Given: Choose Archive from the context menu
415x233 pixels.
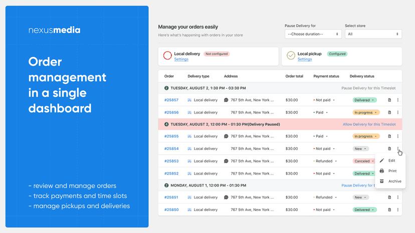Looking at the screenshot, I should click(x=390, y=181).
